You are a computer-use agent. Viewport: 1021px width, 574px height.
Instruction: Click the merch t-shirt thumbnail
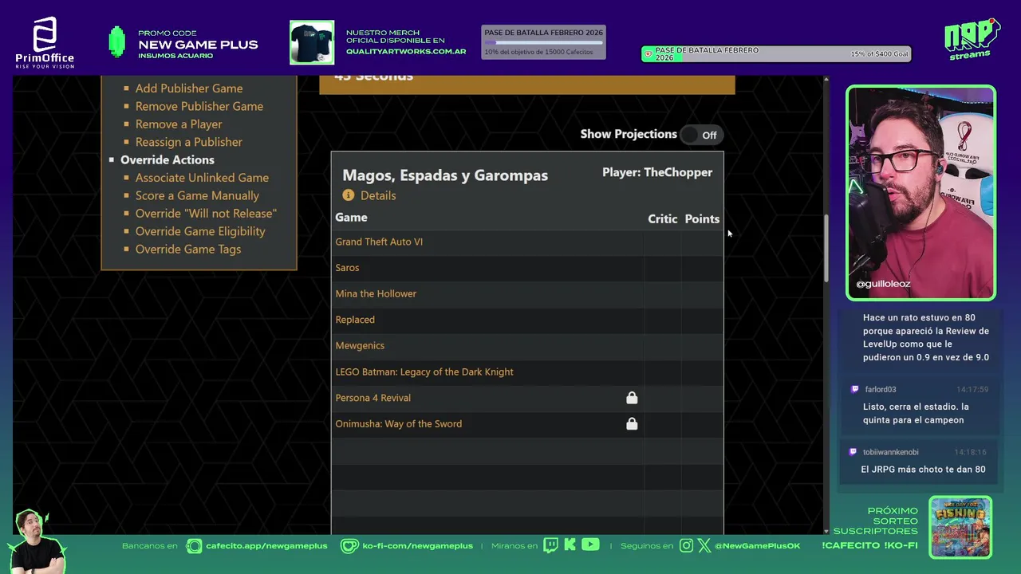(312, 42)
